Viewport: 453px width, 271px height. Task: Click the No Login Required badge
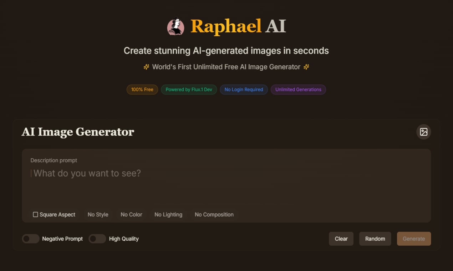pyautogui.click(x=244, y=90)
